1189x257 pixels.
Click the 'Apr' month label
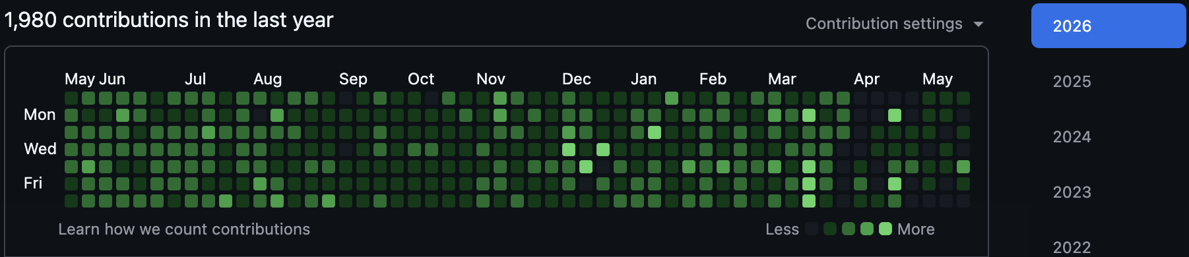tap(867, 79)
